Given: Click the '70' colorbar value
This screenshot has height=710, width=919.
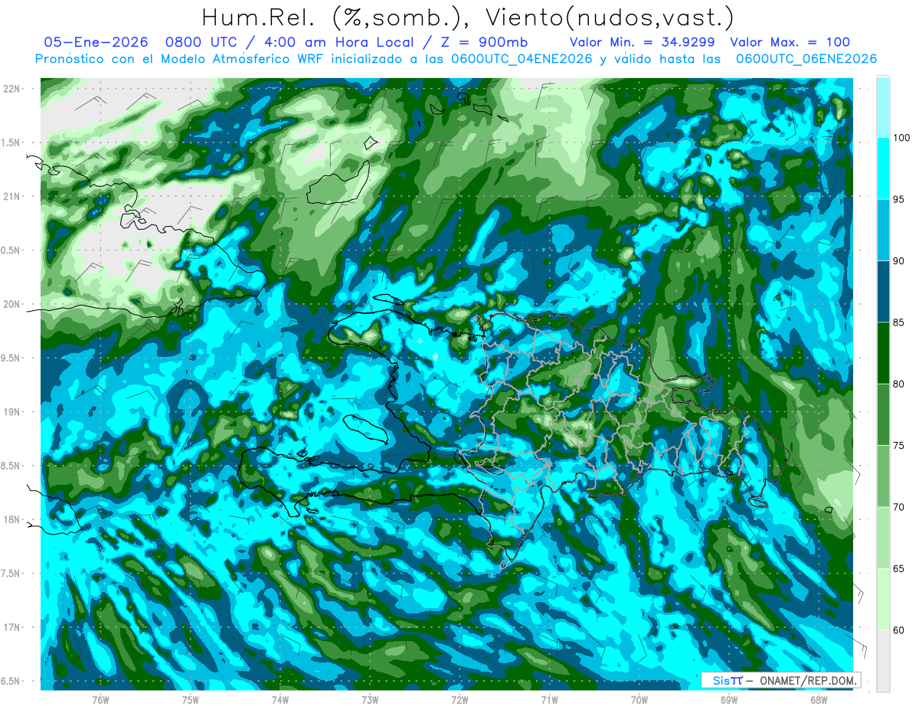Looking at the screenshot, I should click(x=899, y=507).
